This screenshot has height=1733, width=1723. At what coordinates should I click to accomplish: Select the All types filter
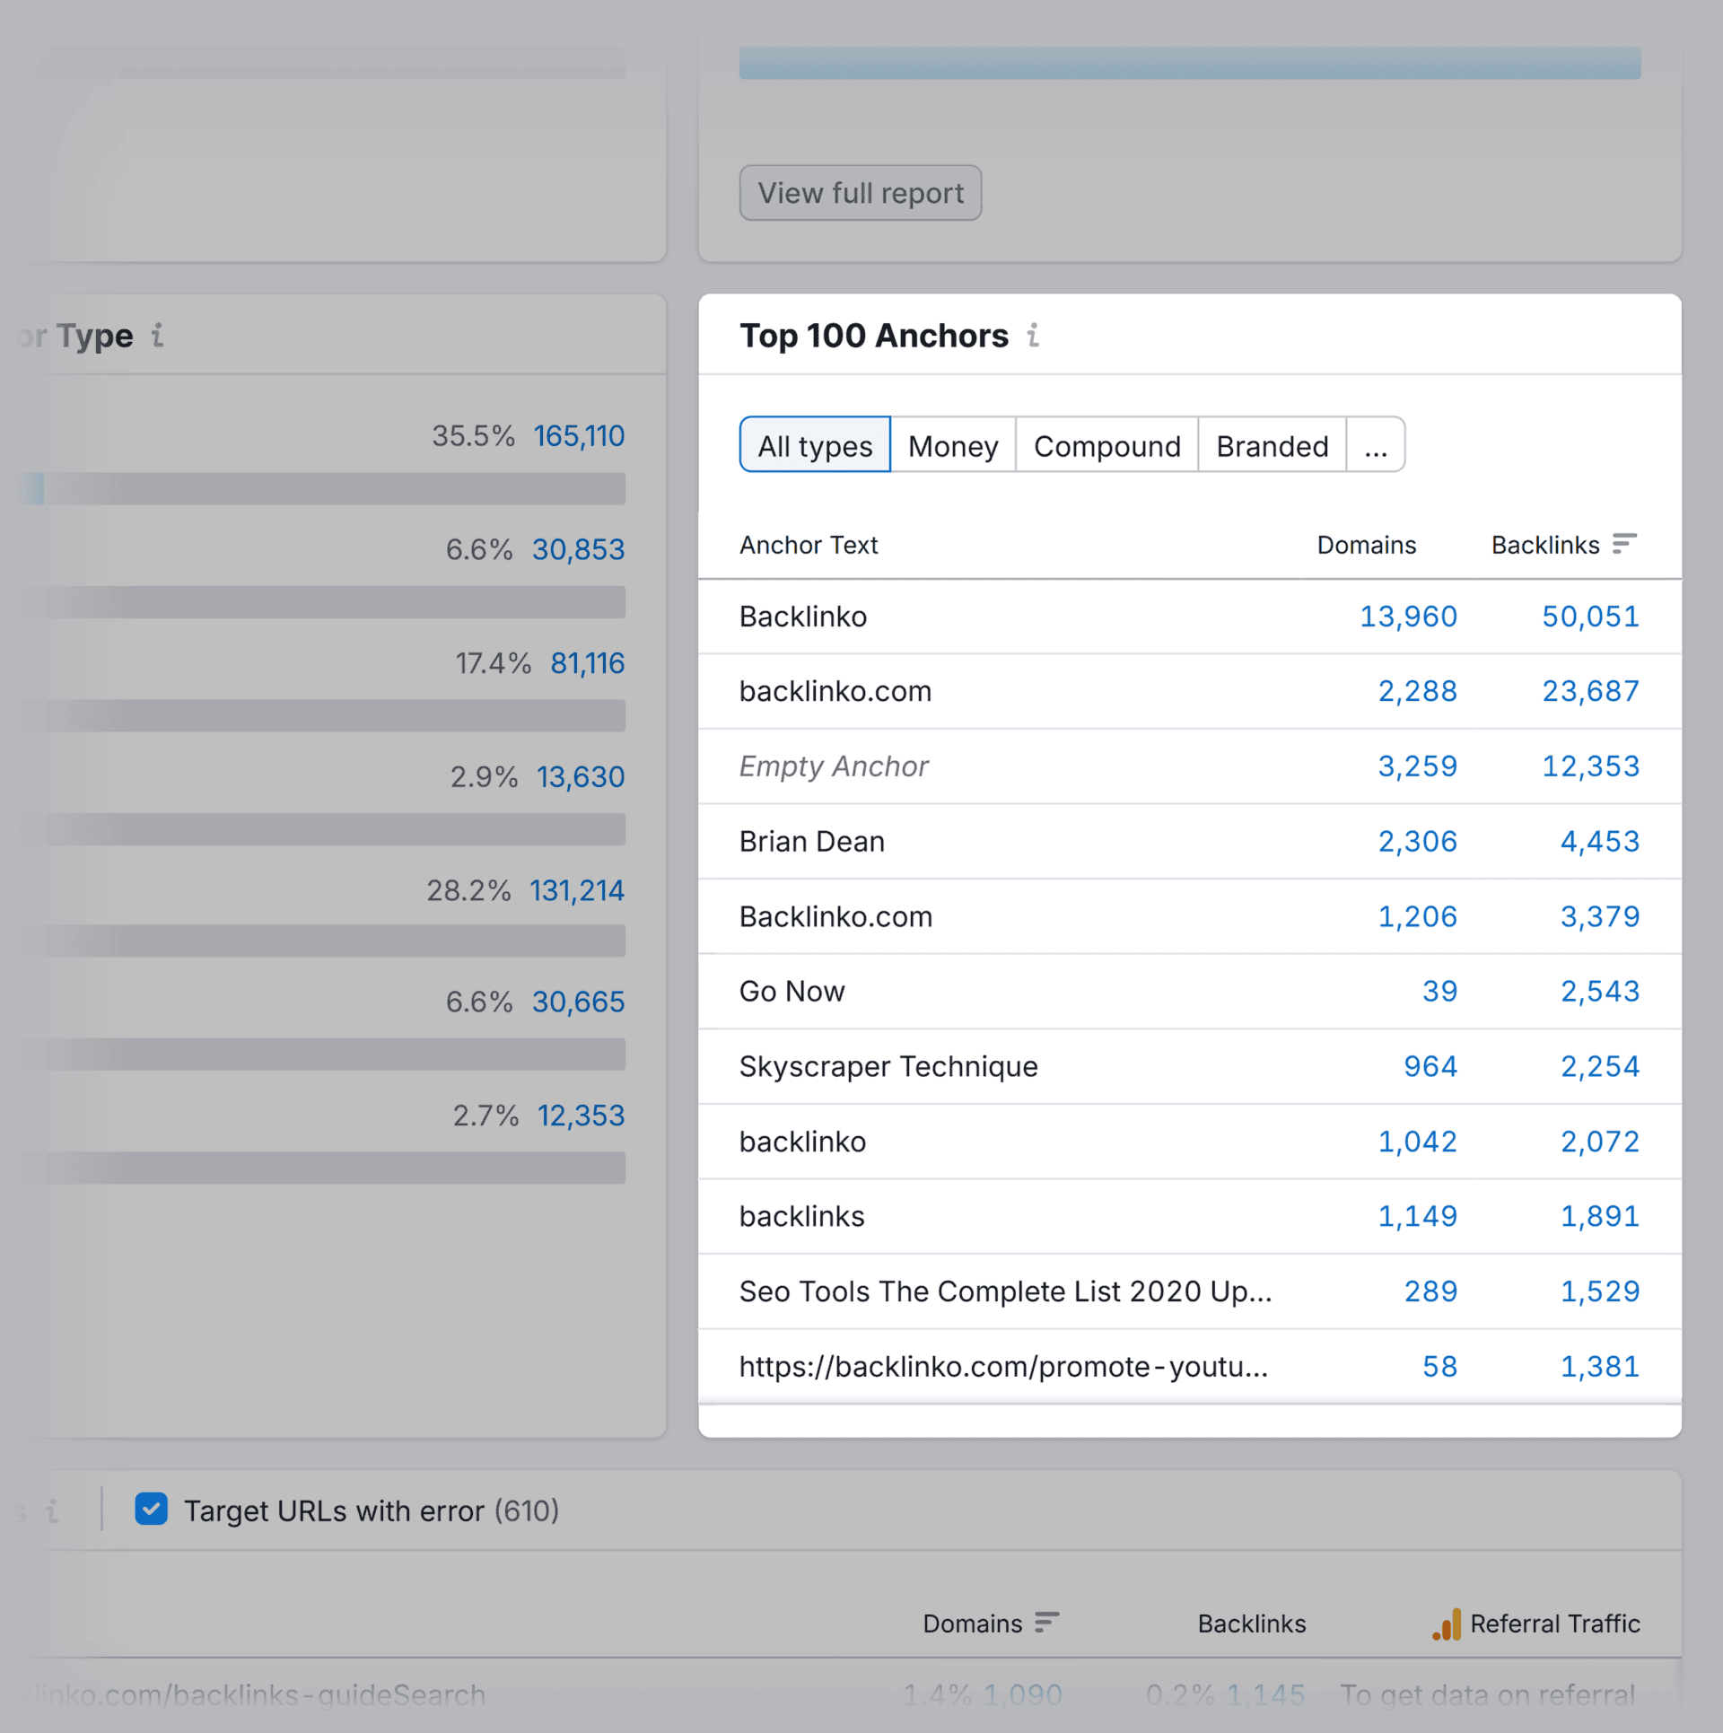tap(814, 445)
